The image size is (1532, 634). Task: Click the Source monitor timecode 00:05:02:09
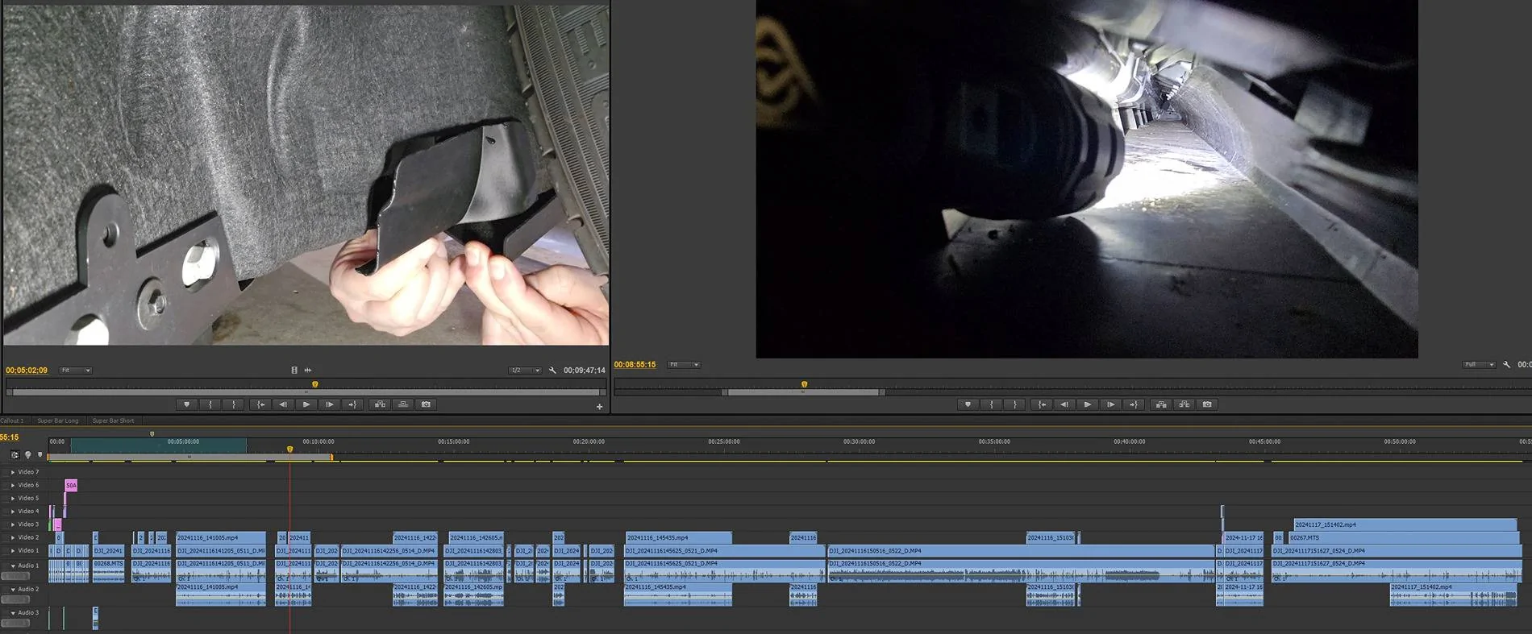click(x=27, y=371)
